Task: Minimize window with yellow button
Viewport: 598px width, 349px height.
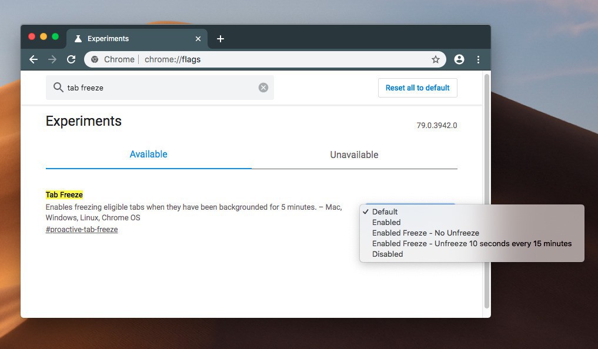Action: (44, 36)
